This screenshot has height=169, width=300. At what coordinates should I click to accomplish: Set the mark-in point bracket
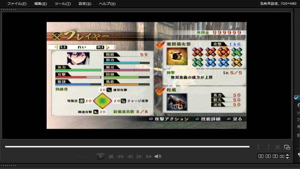click(259, 147)
